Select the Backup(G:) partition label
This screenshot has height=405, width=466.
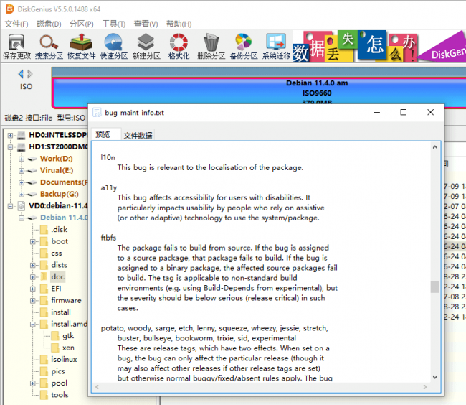(x=59, y=194)
